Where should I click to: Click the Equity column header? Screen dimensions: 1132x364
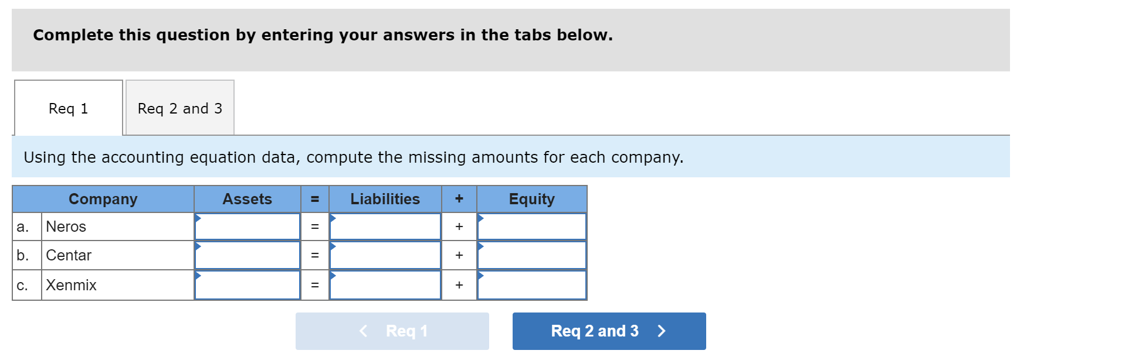pos(531,199)
